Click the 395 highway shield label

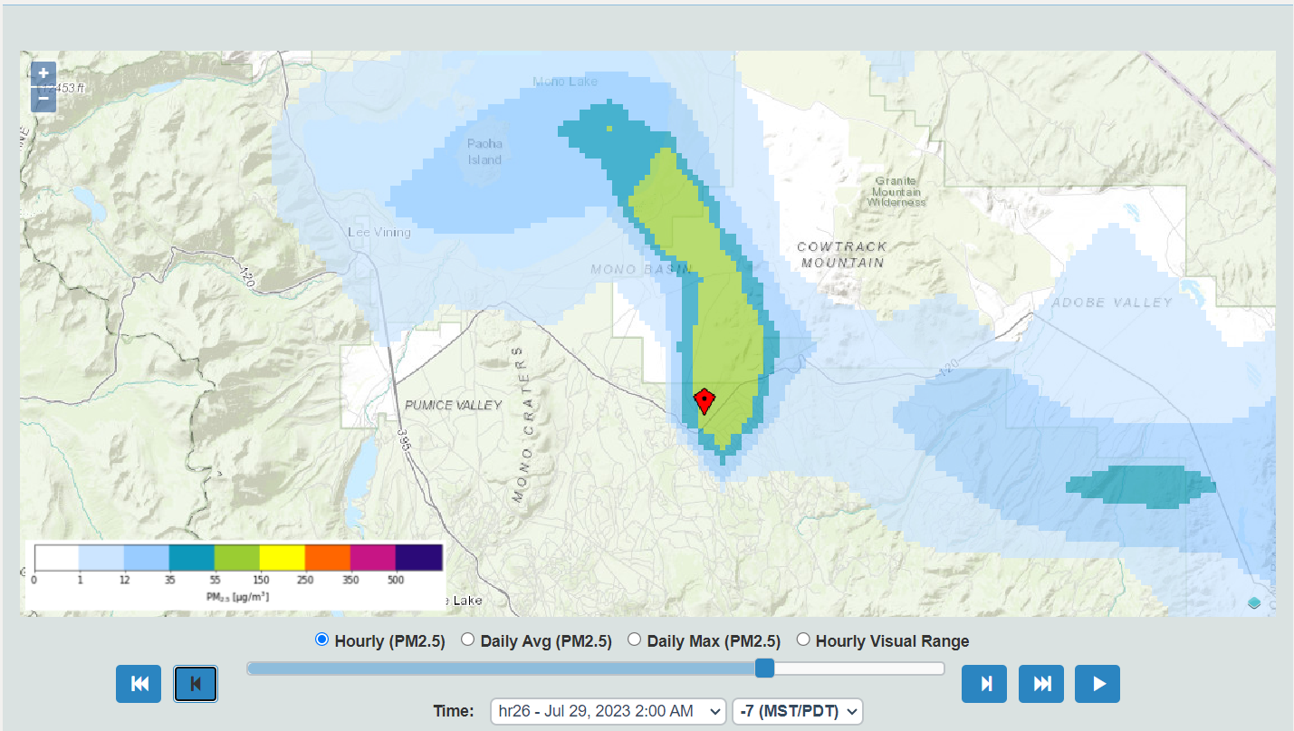pyautogui.click(x=404, y=441)
